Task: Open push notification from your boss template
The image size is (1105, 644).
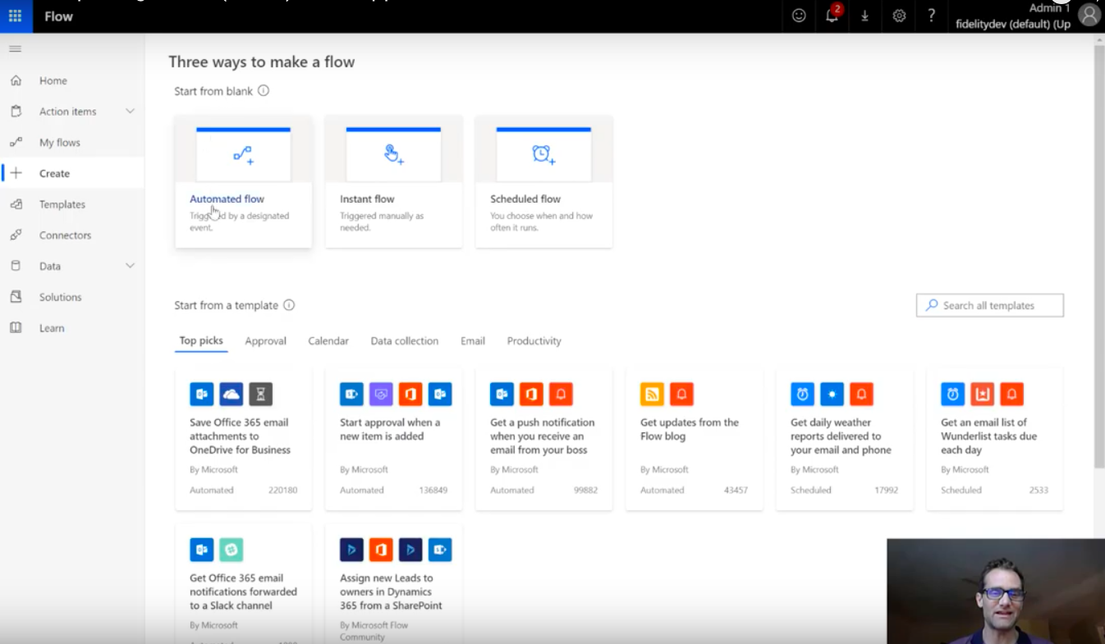Action: point(544,439)
